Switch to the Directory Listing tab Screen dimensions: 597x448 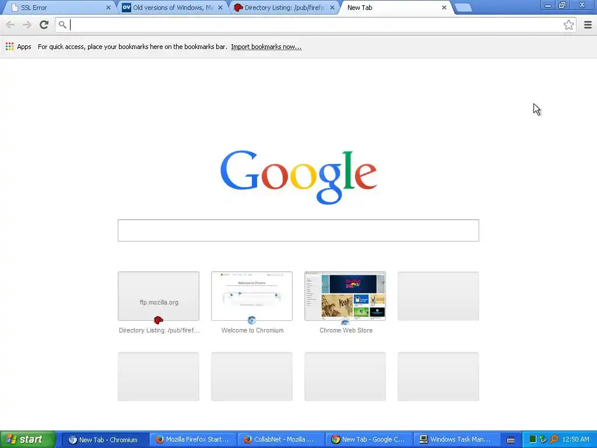pyautogui.click(x=284, y=8)
